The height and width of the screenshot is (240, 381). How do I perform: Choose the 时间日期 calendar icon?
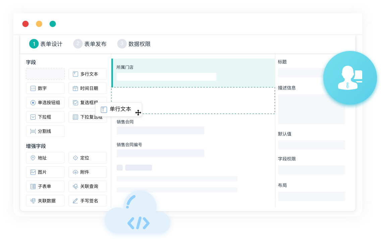[x=75, y=88]
